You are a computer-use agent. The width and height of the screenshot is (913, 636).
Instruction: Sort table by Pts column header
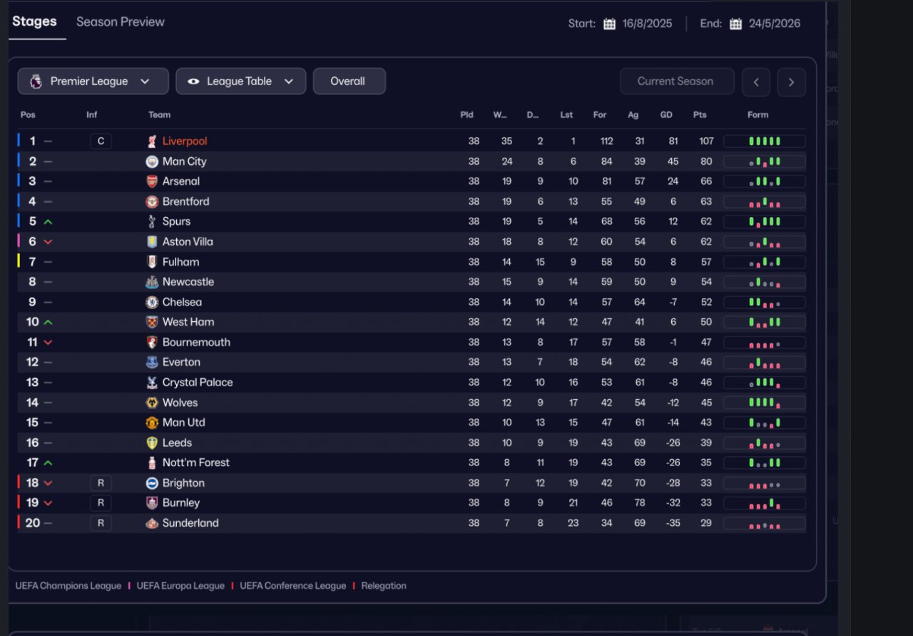700,115
